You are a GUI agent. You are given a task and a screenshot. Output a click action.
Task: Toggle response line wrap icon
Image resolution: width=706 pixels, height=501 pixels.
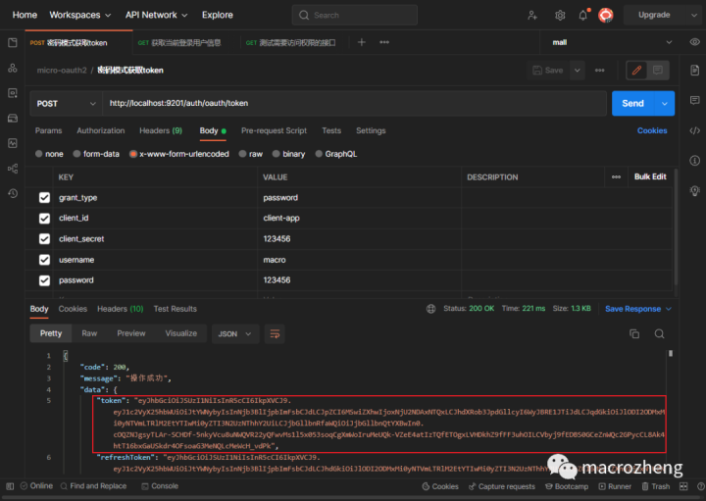click(275, 334)
